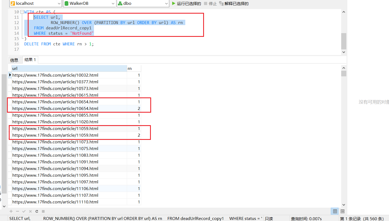The image size is (389, 221).
Task: Select the article/11095.html url cell
Action: pos(69,175)
